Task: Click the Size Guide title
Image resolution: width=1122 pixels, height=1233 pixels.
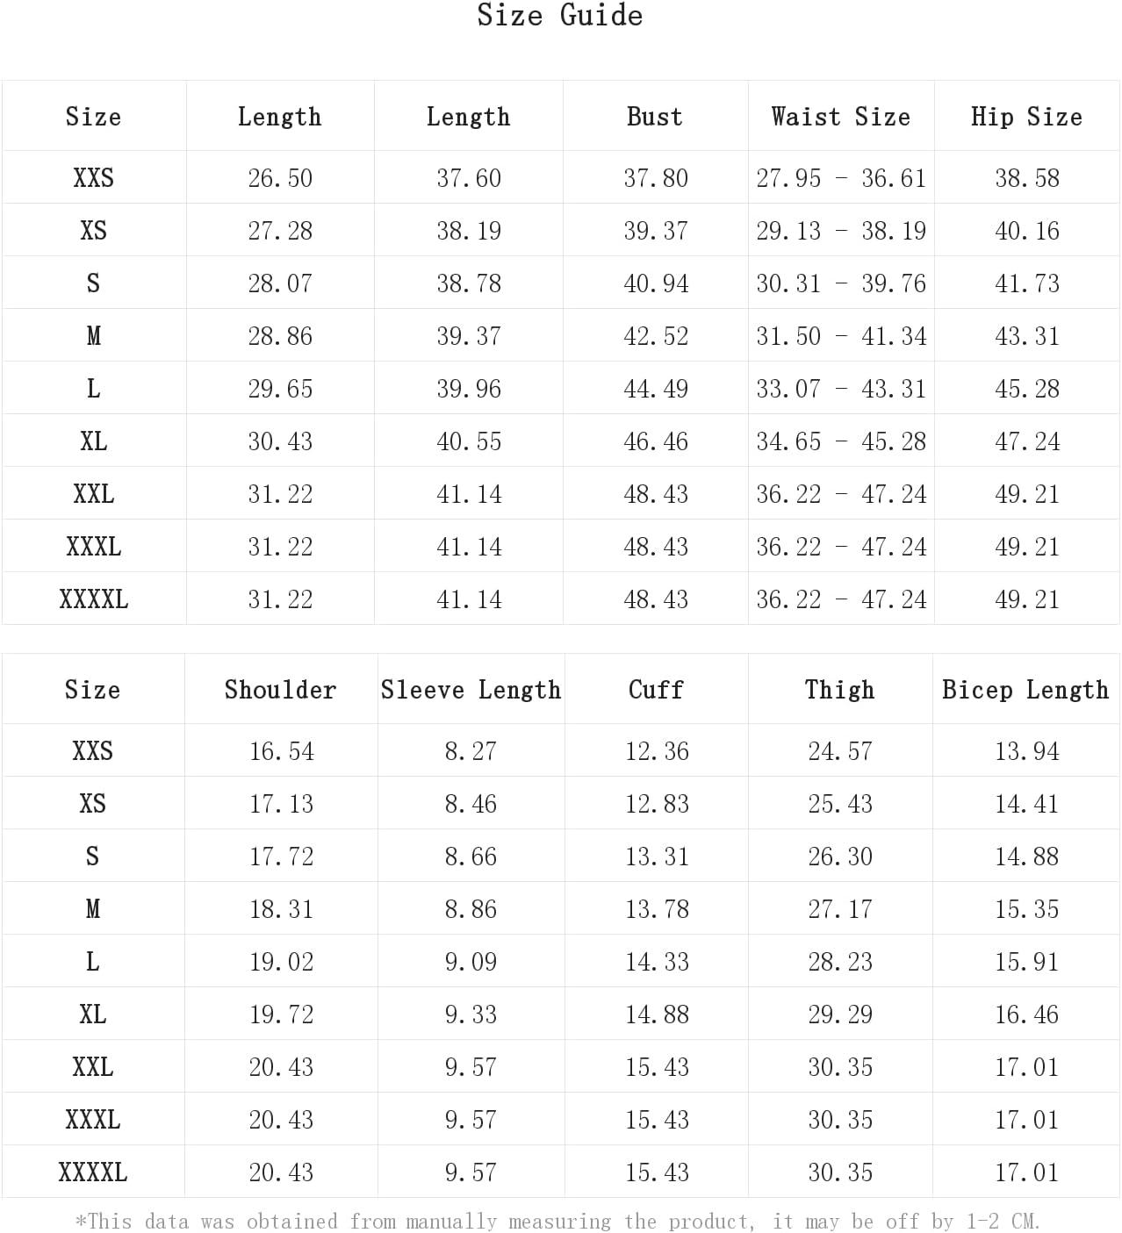Action: click(x=560, y=16)
